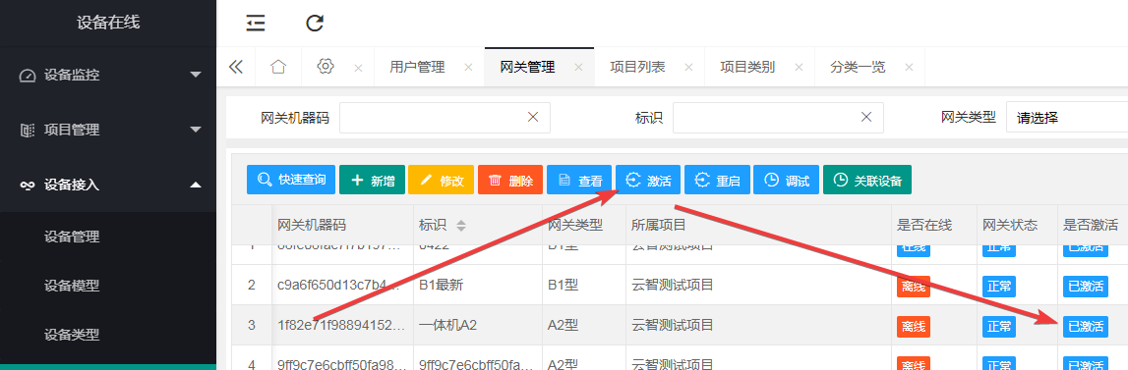Click the 设备接入 link icon
This screenshot has width=1128, height=370.
[x=28, y=185]
